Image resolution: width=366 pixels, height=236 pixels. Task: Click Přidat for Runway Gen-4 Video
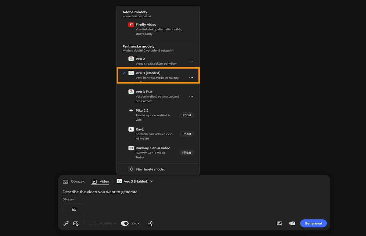click(x=187, y=153)
